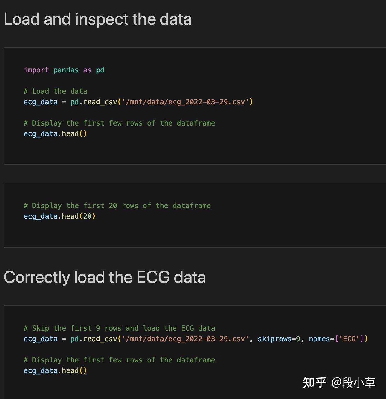Click the 知乎 watermark logo

pyautogui.click(x=315, y=382)
